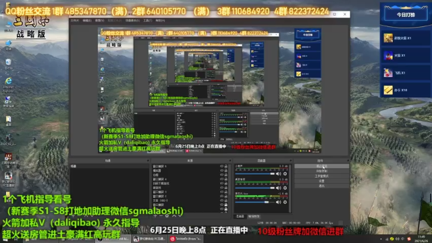Click the 开始推流 start streaming button
Image resolution: width=432 pixels, height=243 pixels.
pyautogui.click(x=321, y=166)
